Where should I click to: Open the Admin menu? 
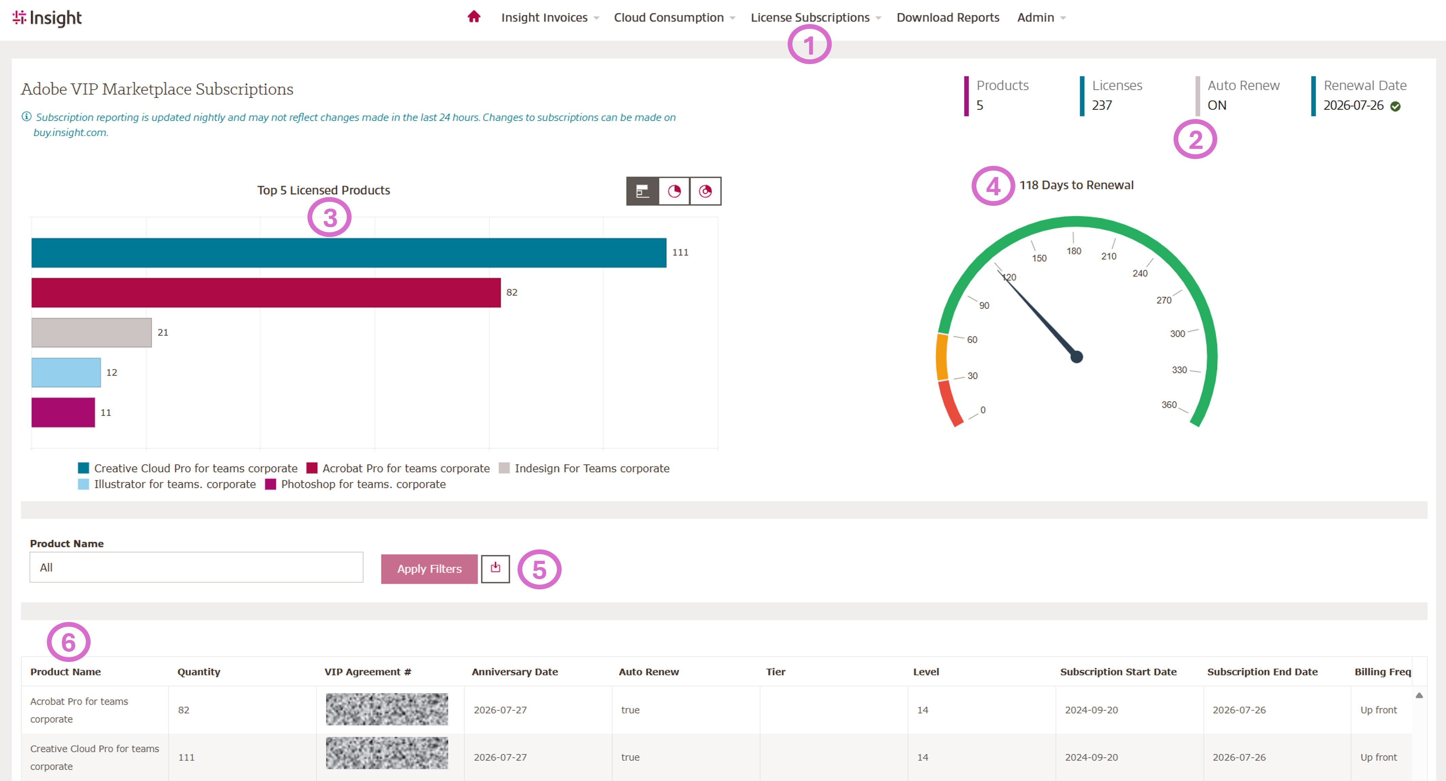pyautogui.click(x=1041, y=17)
